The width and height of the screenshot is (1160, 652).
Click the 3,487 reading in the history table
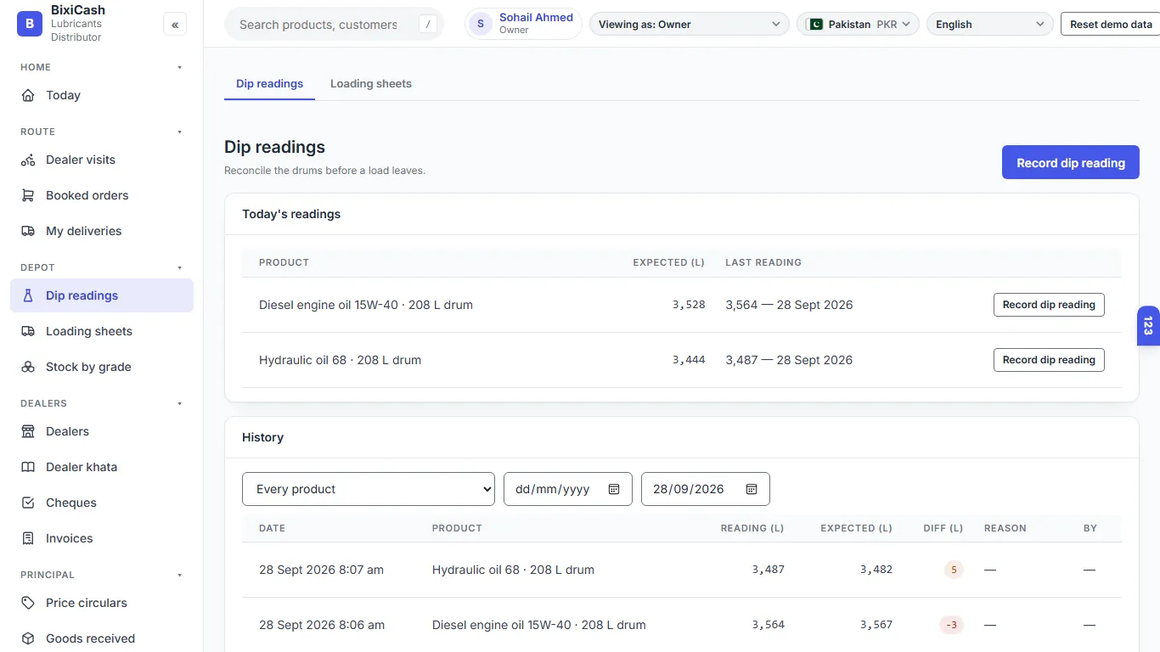pos(768,570)
